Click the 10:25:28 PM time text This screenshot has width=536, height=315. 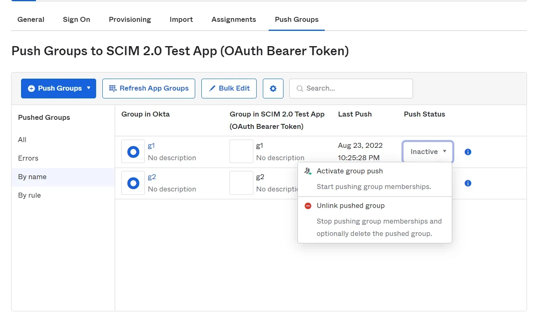359,158
